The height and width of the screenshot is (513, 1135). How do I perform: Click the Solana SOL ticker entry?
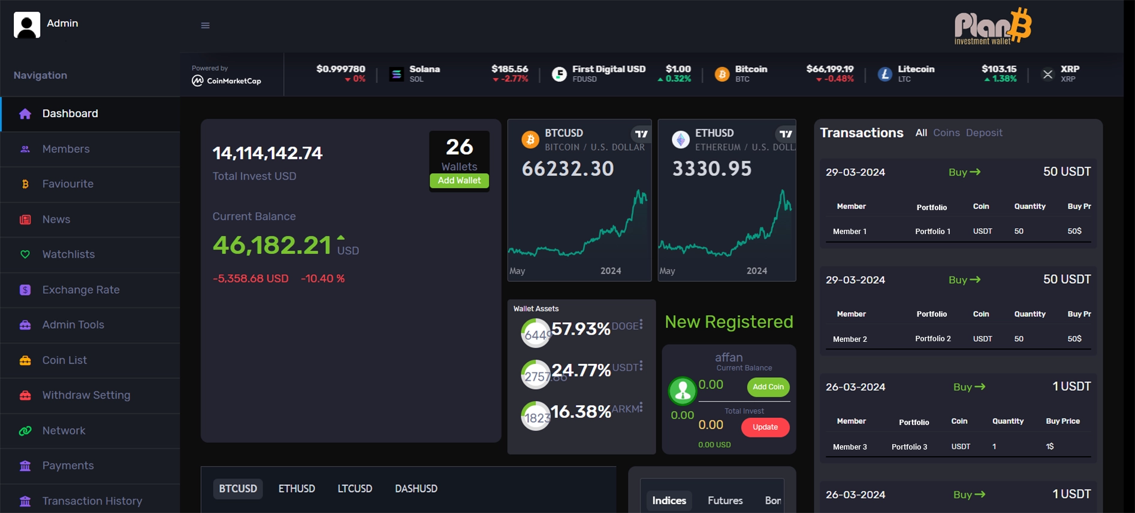[458, 74]
